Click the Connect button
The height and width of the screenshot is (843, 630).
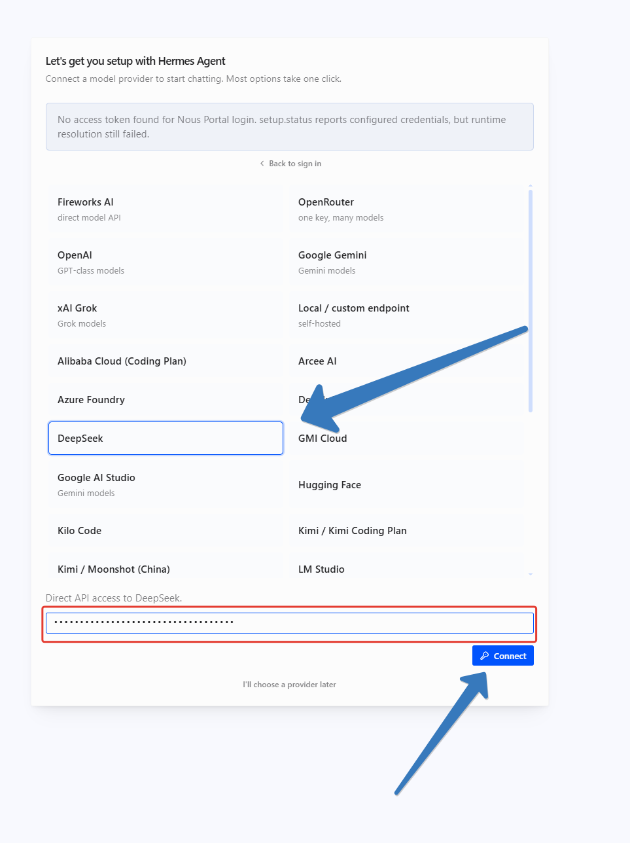pos(502,656)
